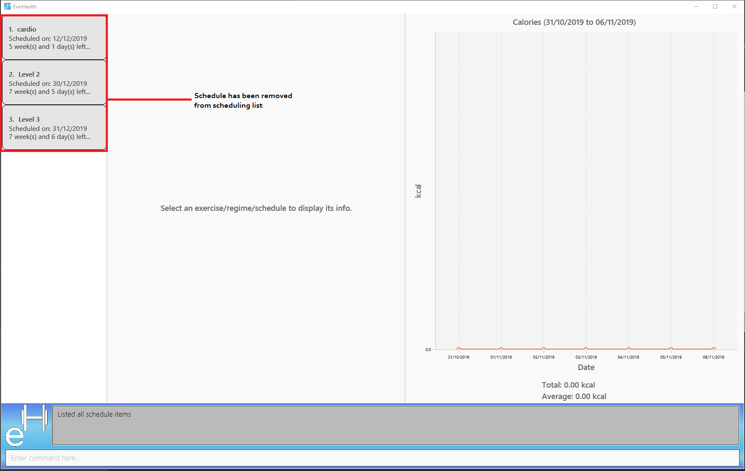This screenshot has height=471, width=745.
Task: Click the command input field
Action: [x=372, y=458]
